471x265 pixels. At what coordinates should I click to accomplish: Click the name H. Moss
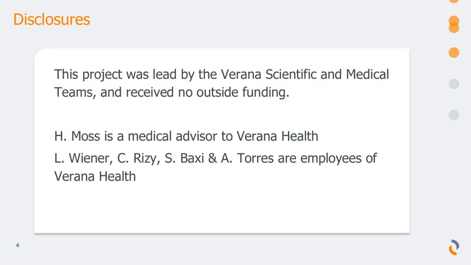click(77, 136)
